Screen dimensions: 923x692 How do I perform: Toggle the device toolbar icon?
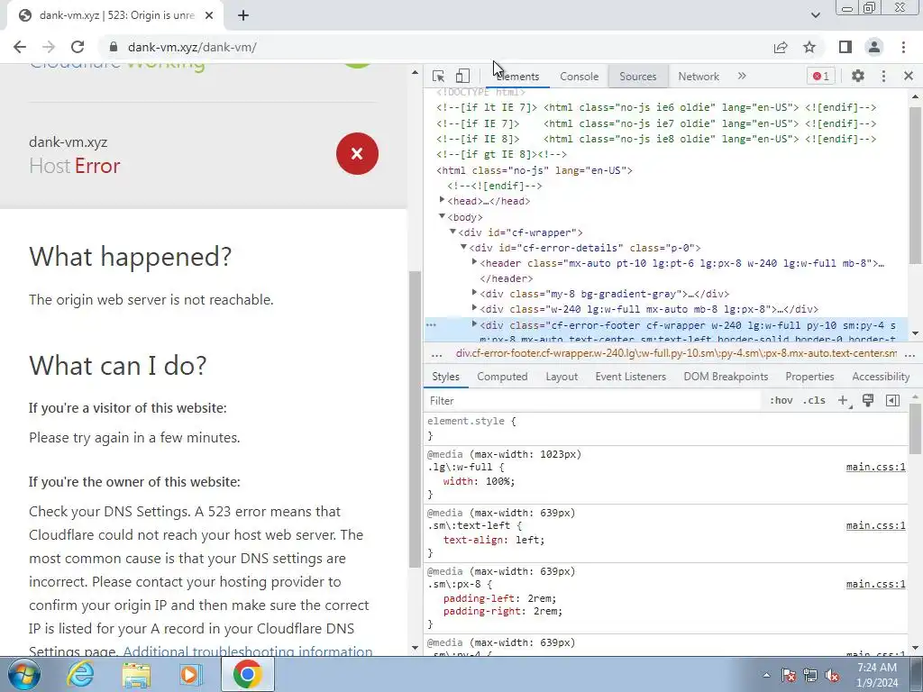(462, 76)
